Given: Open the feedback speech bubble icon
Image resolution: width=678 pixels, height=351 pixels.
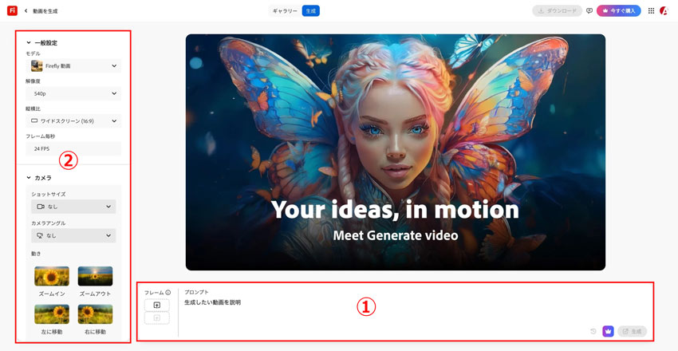Looking at the screenshot, I should click(x=589, y=11).
